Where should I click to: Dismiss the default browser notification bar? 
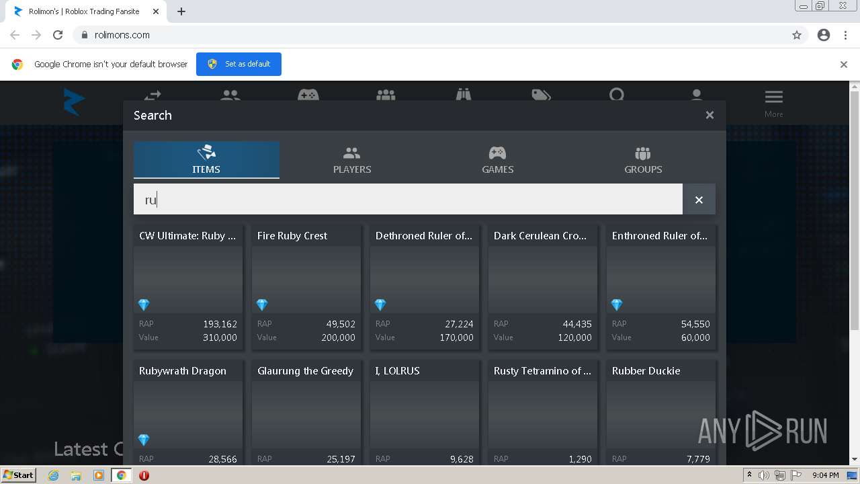(844, 65)
